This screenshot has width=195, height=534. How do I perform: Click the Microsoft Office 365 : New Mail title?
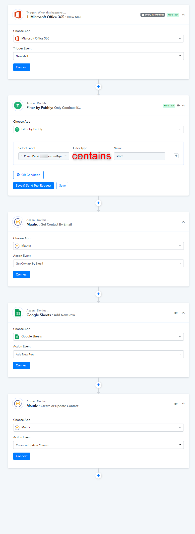54,17
